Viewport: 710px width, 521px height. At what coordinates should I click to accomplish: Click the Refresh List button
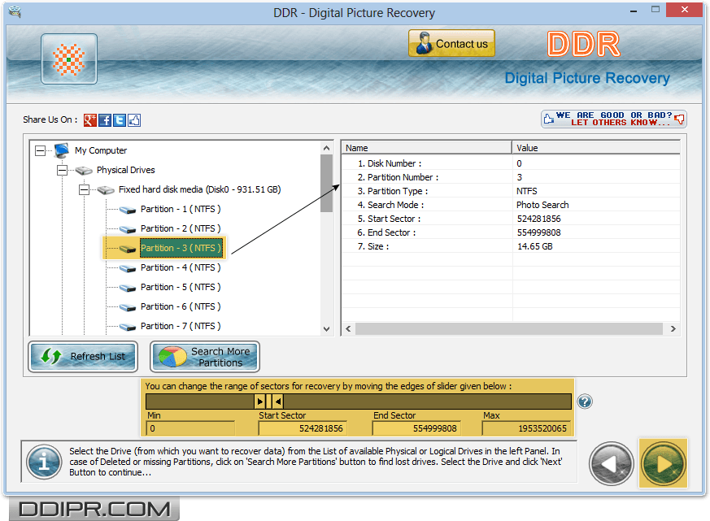83,357
